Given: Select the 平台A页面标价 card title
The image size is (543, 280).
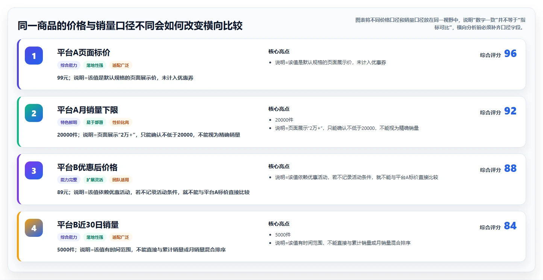Looking at the screenshot, I should tap(83, 53).
